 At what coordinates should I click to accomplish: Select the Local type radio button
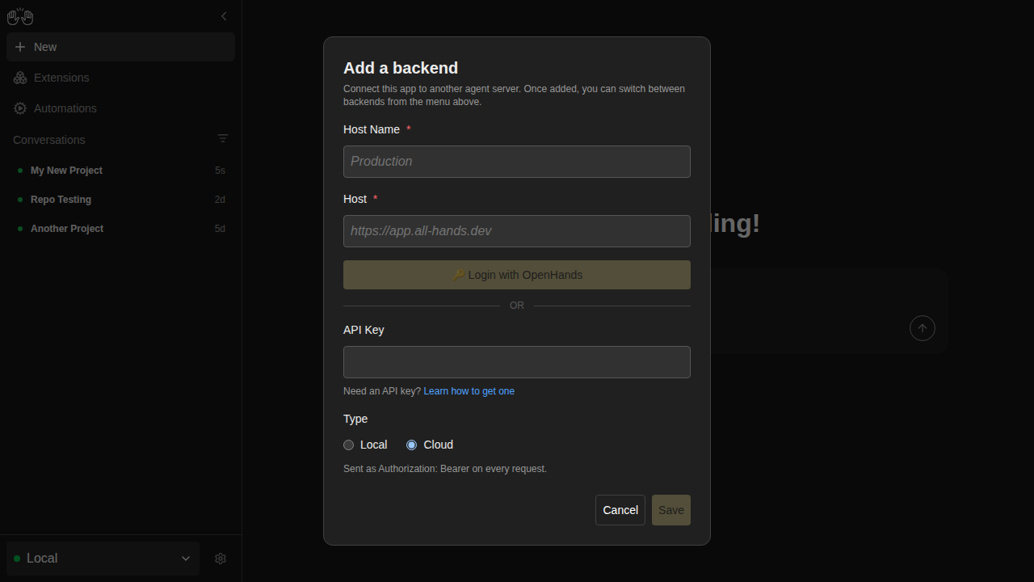click(x=349, y=445)
